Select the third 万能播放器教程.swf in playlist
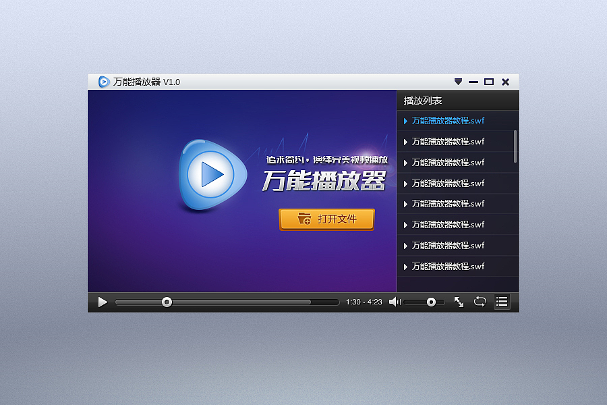Viewport: 607px width, 405px height. 447,163
